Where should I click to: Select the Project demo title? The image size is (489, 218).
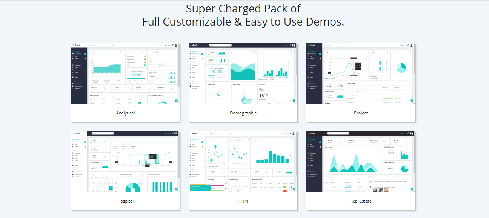pos(361,113)
